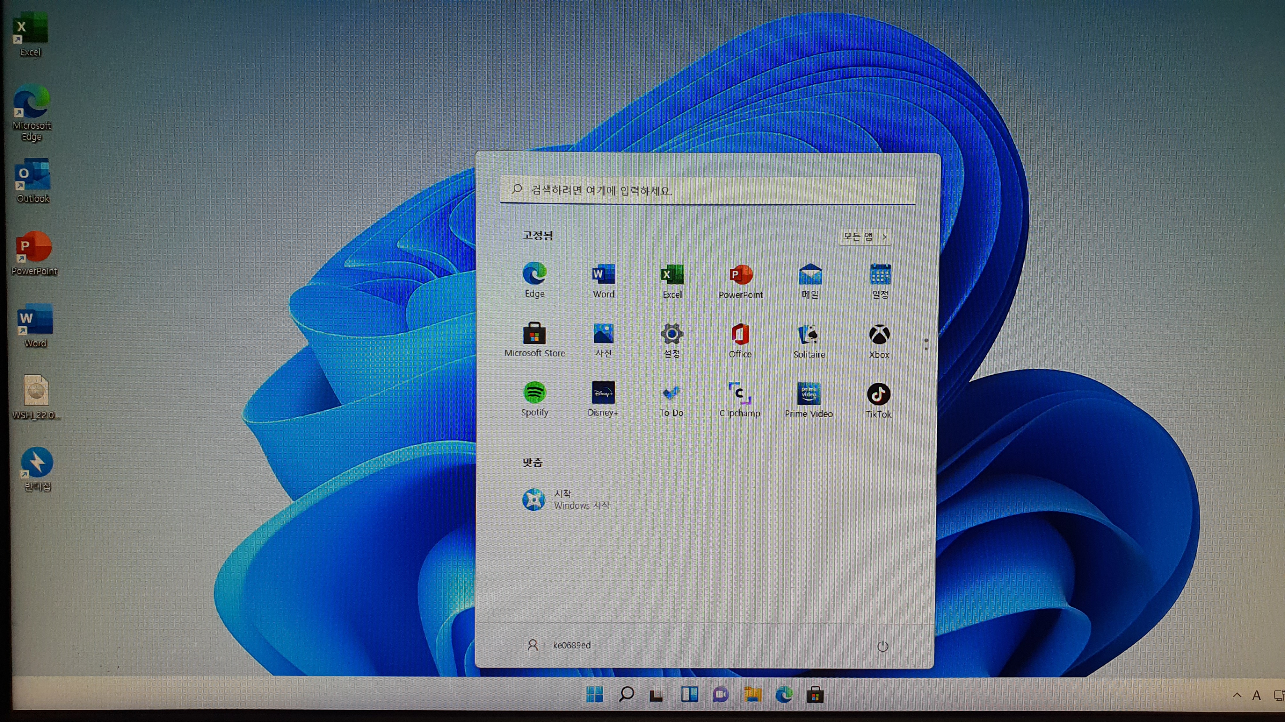Open the 일정 (Calendar) app
Viewport: 1285px width, 722px height.
[879, 281]
